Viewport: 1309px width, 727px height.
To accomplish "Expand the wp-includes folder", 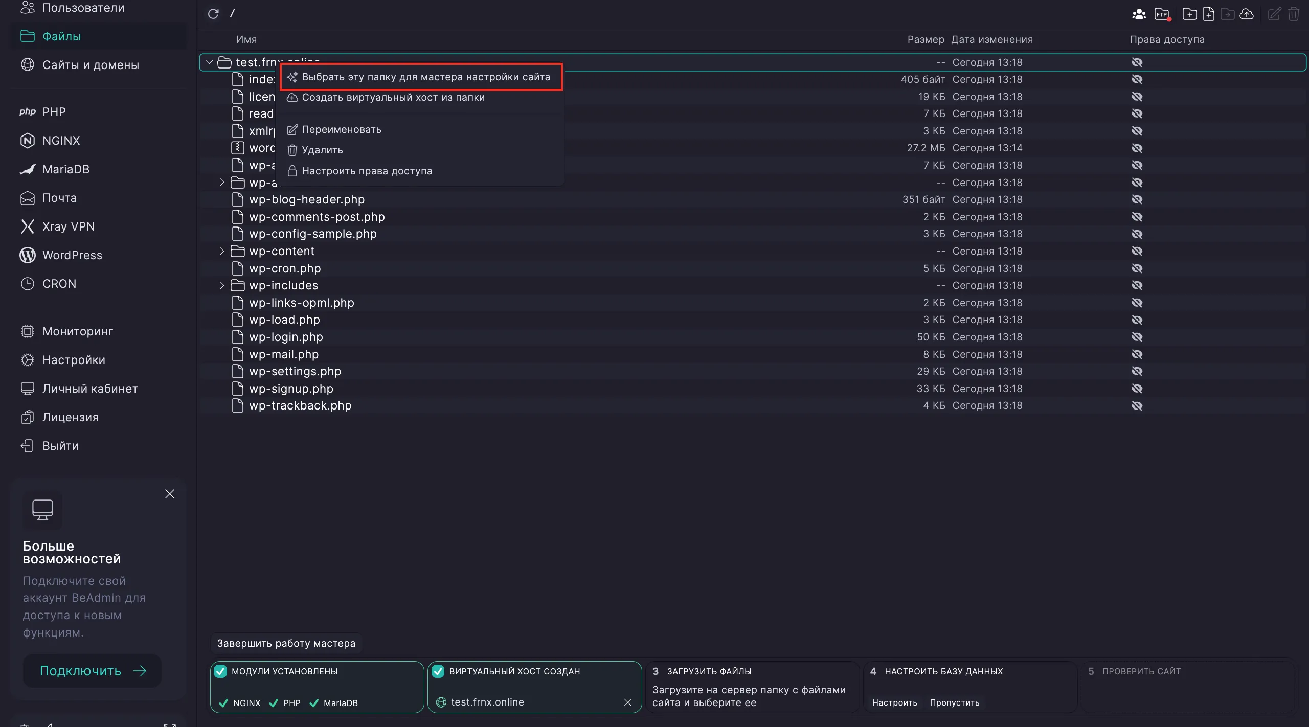I will pos(221,285).
